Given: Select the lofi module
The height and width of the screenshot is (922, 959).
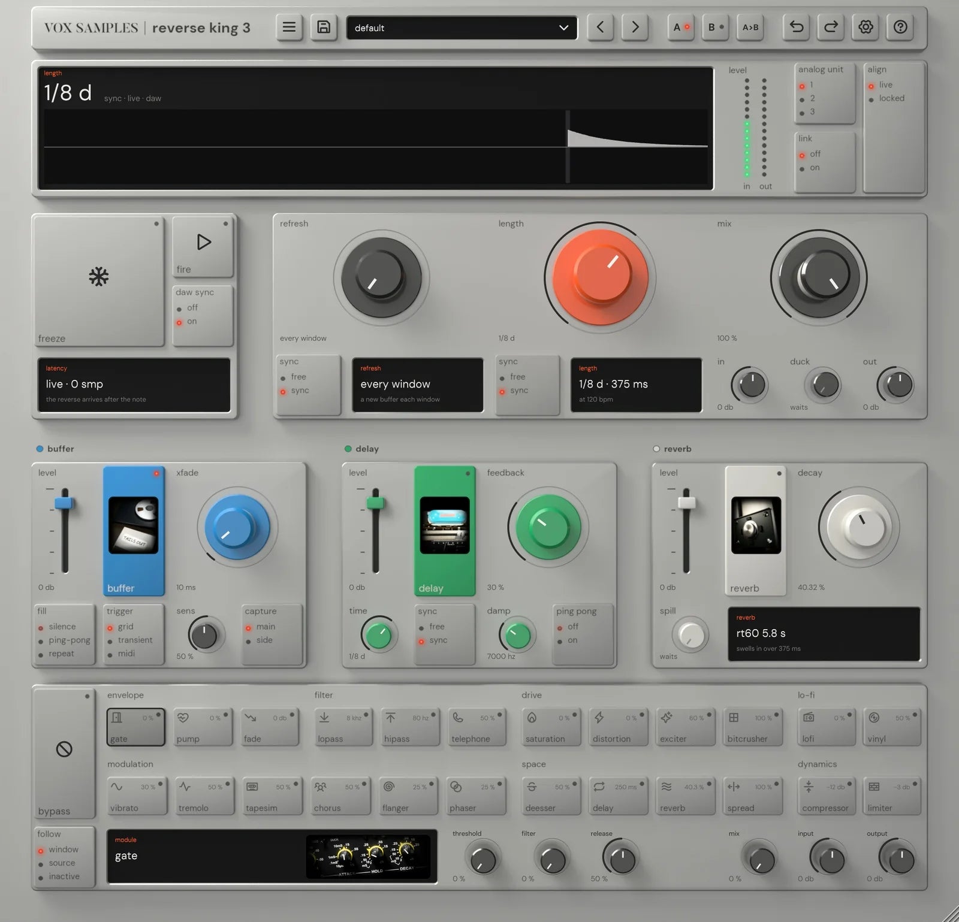Looking at the screenshot, I should point(827,727).
